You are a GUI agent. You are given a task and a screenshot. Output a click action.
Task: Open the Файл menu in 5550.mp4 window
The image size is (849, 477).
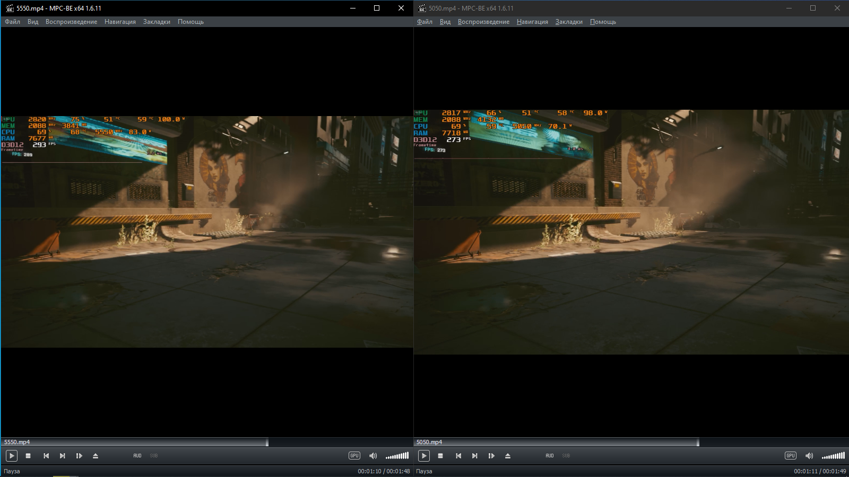(x=12, y=22)
